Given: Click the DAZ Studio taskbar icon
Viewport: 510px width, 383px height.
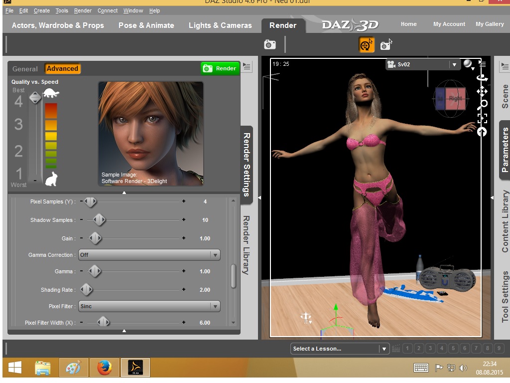Looking at the screenshot, I should 135,368.
